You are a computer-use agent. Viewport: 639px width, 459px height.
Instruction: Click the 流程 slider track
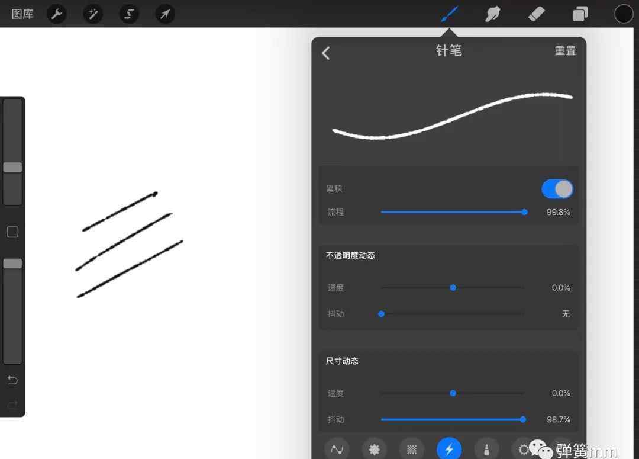tap(453, 212)
